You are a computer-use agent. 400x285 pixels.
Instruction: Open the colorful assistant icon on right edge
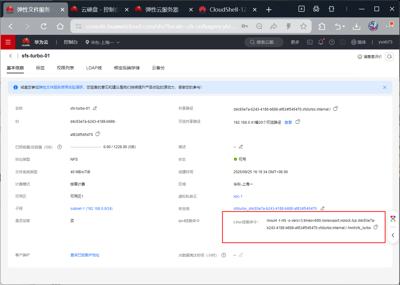[393, 219]
